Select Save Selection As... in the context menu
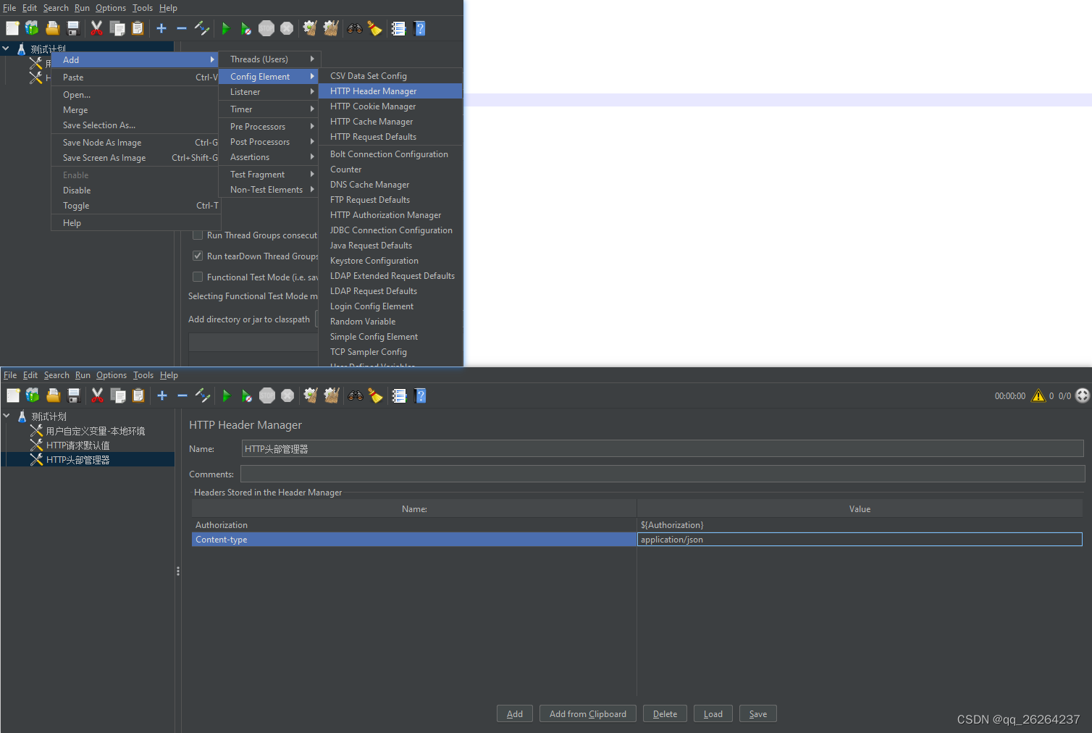 pyautogui.click(x=135, y=125)
